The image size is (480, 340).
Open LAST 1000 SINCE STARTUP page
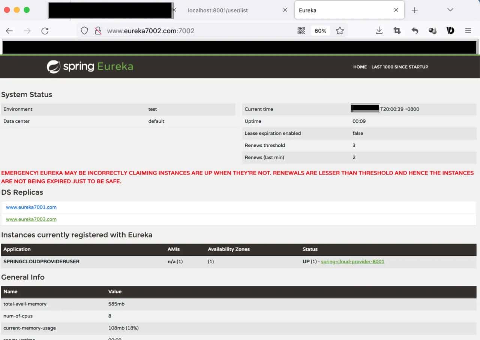tap(400, 67)
